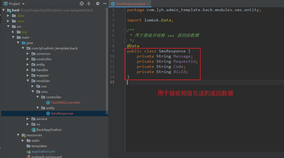Select the SmsResponse class icon in tree
This screenshot has height=158, width=284.
[48, 113]
